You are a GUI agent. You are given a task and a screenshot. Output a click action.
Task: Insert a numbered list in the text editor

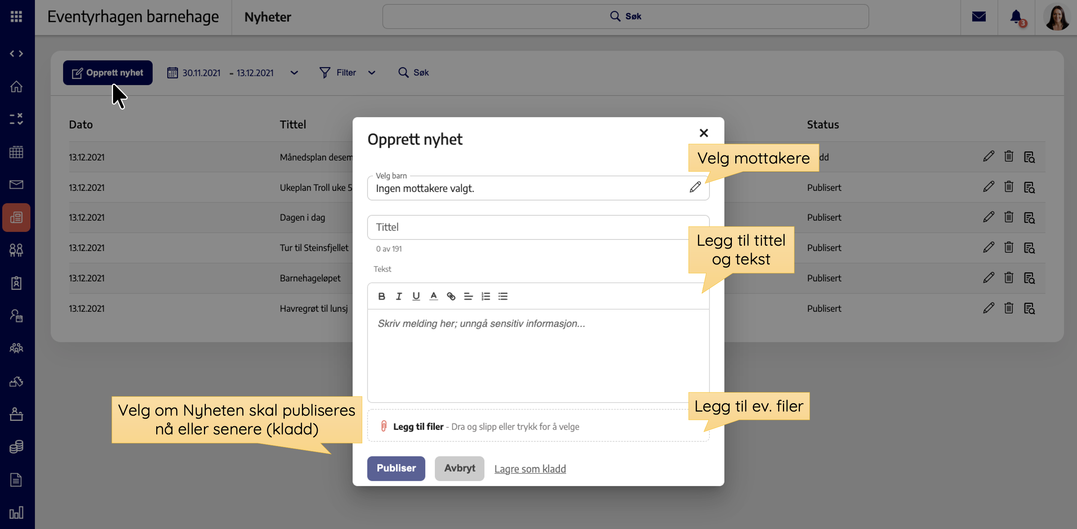click(486, 296)
